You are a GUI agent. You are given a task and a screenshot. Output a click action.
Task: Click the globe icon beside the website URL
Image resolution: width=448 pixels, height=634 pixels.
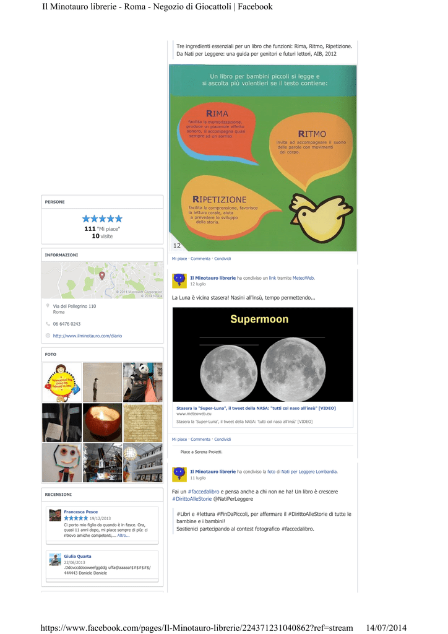[48, 336]
